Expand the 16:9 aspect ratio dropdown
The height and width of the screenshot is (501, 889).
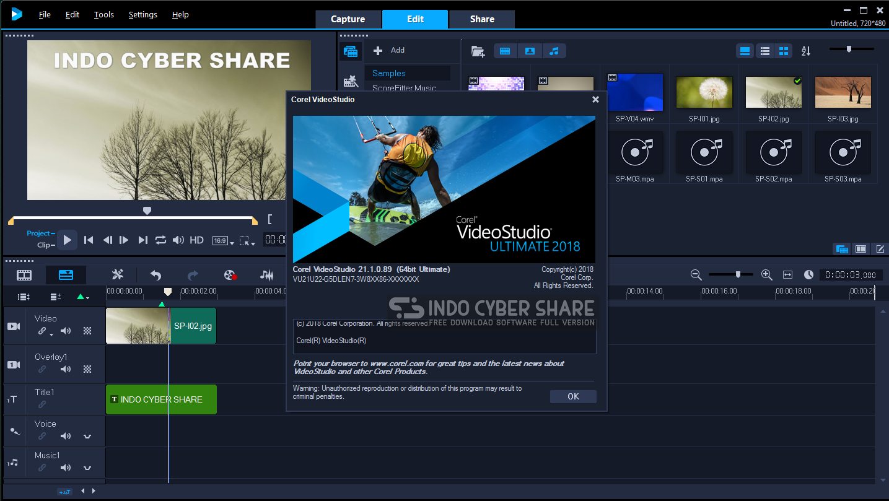[x=223, y=241]
